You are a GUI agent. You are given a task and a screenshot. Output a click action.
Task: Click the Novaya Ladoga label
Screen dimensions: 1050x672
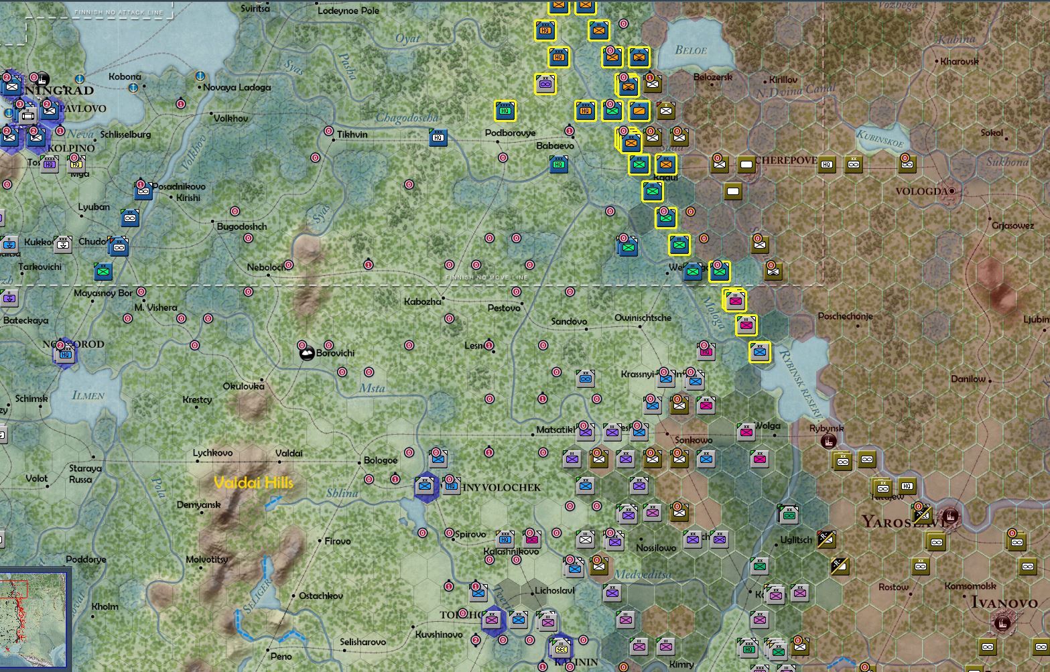237,87
